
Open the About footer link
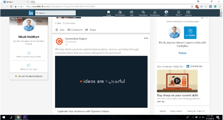click(x=162, y=111)
